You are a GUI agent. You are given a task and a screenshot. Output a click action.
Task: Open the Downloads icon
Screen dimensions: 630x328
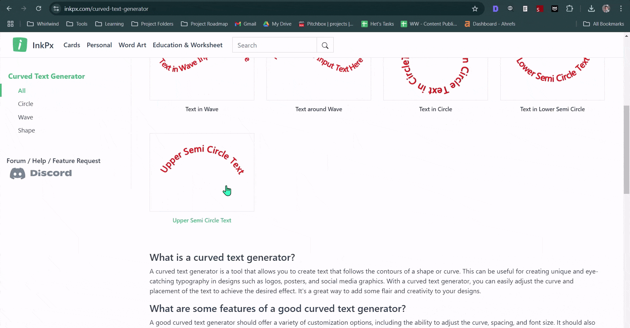pyautogui.click(x=591, y=9)
